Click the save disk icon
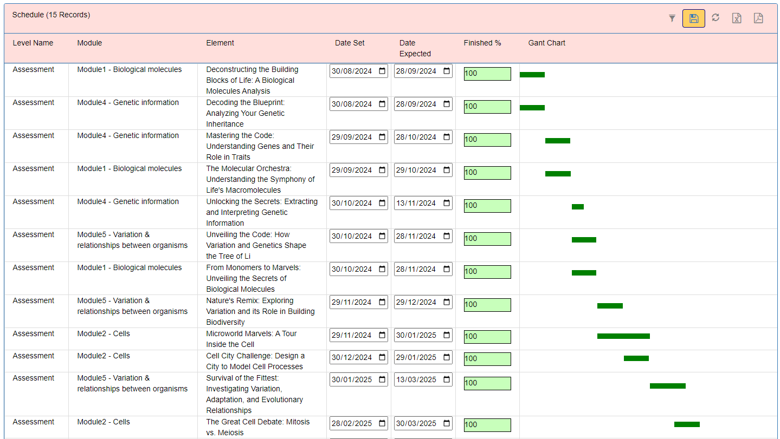Image resolution: width=780 pixels, height=439 pixels. (x=693, y=18)
